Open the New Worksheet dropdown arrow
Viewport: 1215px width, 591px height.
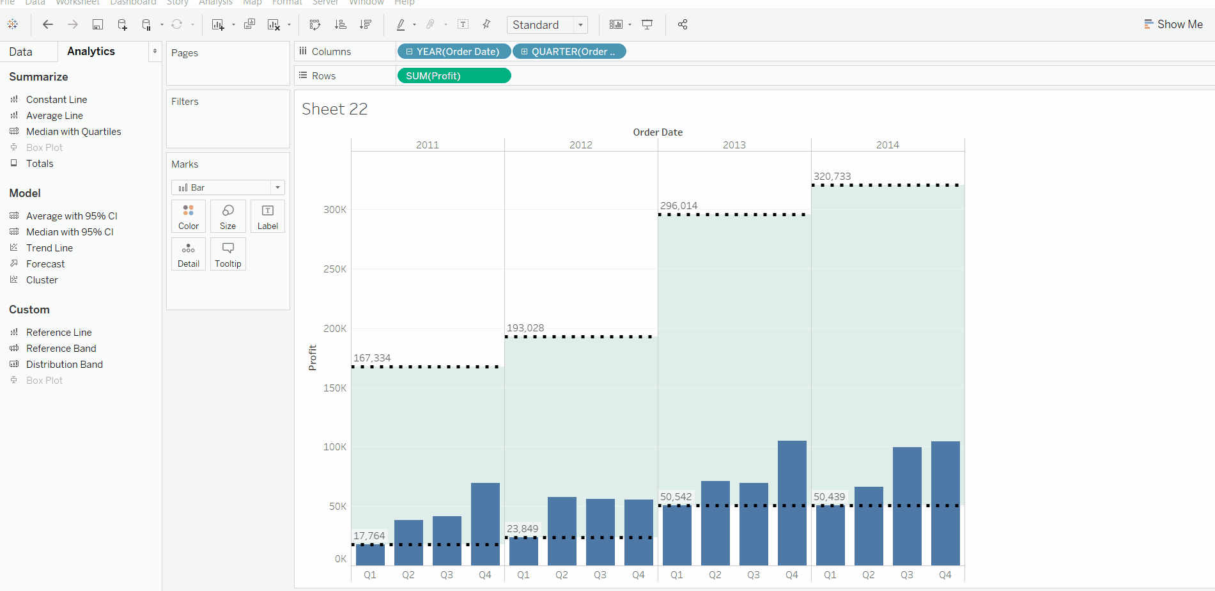(x=233, y=25)
